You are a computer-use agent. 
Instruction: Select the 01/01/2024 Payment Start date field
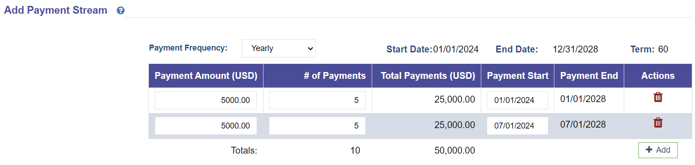click(517, 100)
